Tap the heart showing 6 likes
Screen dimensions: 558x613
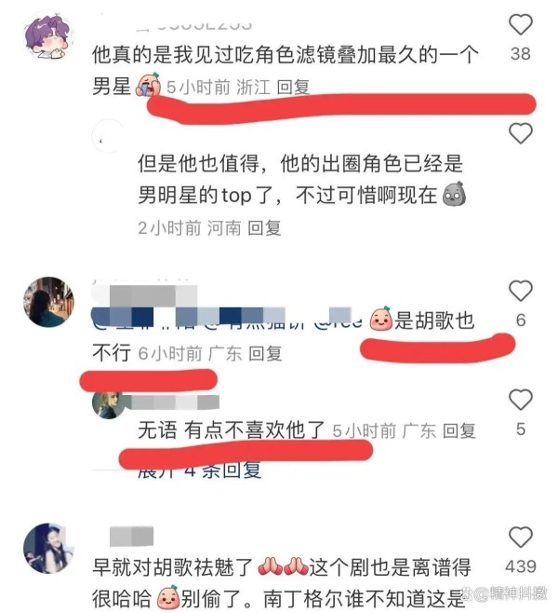pyautogui.click(x=520, y=291)
